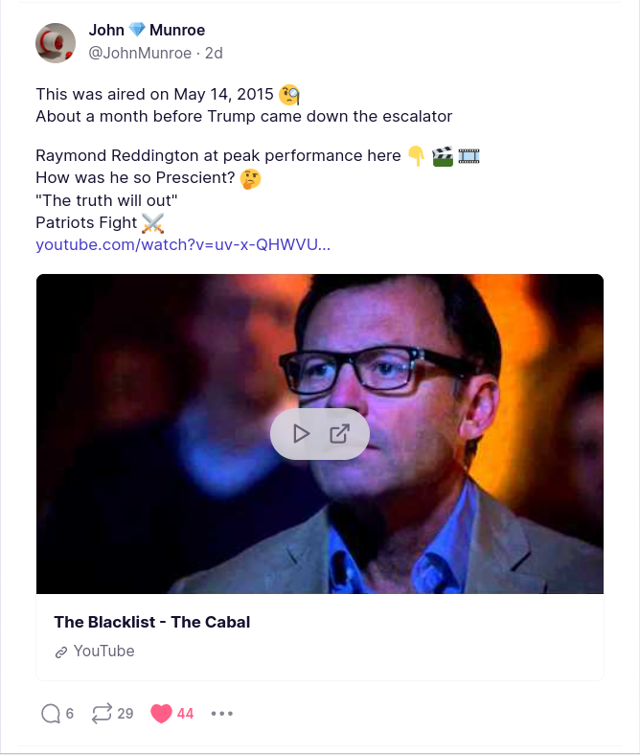Viewport: 640px width, 755px height.
Task: Open the card title The Blacklist - The Cabal
Action: click(x=152, y=622)
